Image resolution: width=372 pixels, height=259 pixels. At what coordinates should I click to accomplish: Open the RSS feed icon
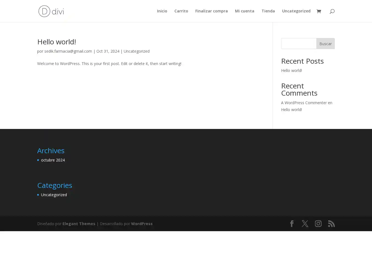(x=331, y=223)
